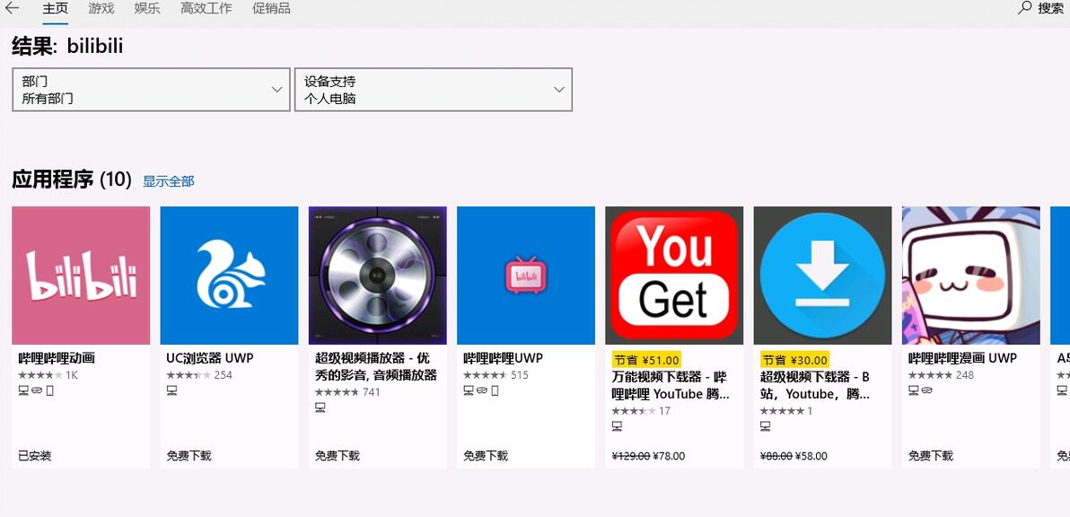This screenshot has width=1070, height=517.
Task: Click 免费下载 under 哔哩哔哩UWP
Action: tap(486, 456)
